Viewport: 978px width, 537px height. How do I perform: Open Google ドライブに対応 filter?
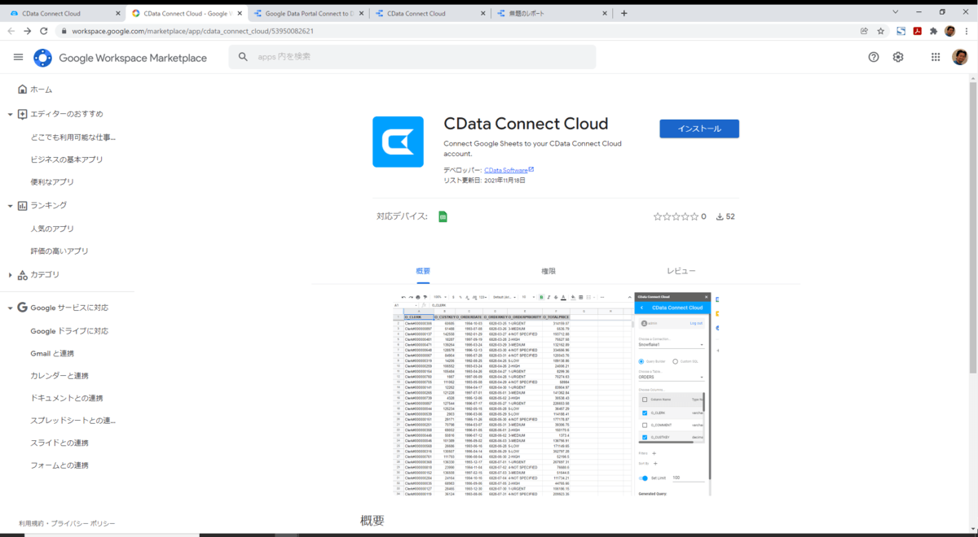(69, 331)
